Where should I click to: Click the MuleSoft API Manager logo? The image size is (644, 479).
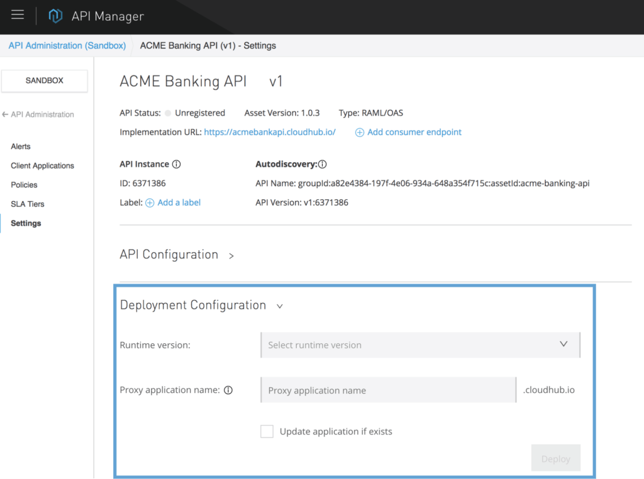point(55,16)
